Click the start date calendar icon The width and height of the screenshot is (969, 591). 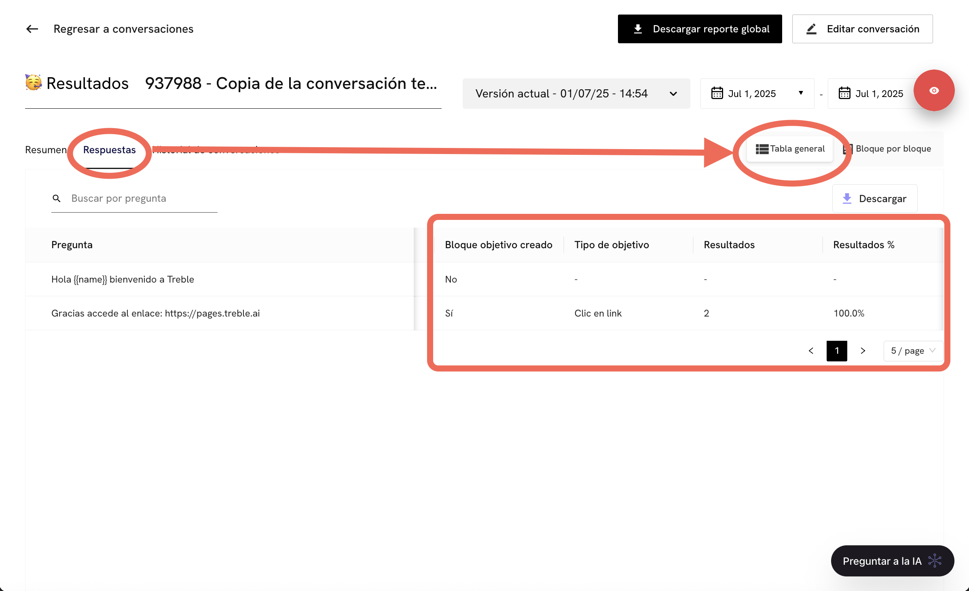pyautogui.click(x=717, y=93)
